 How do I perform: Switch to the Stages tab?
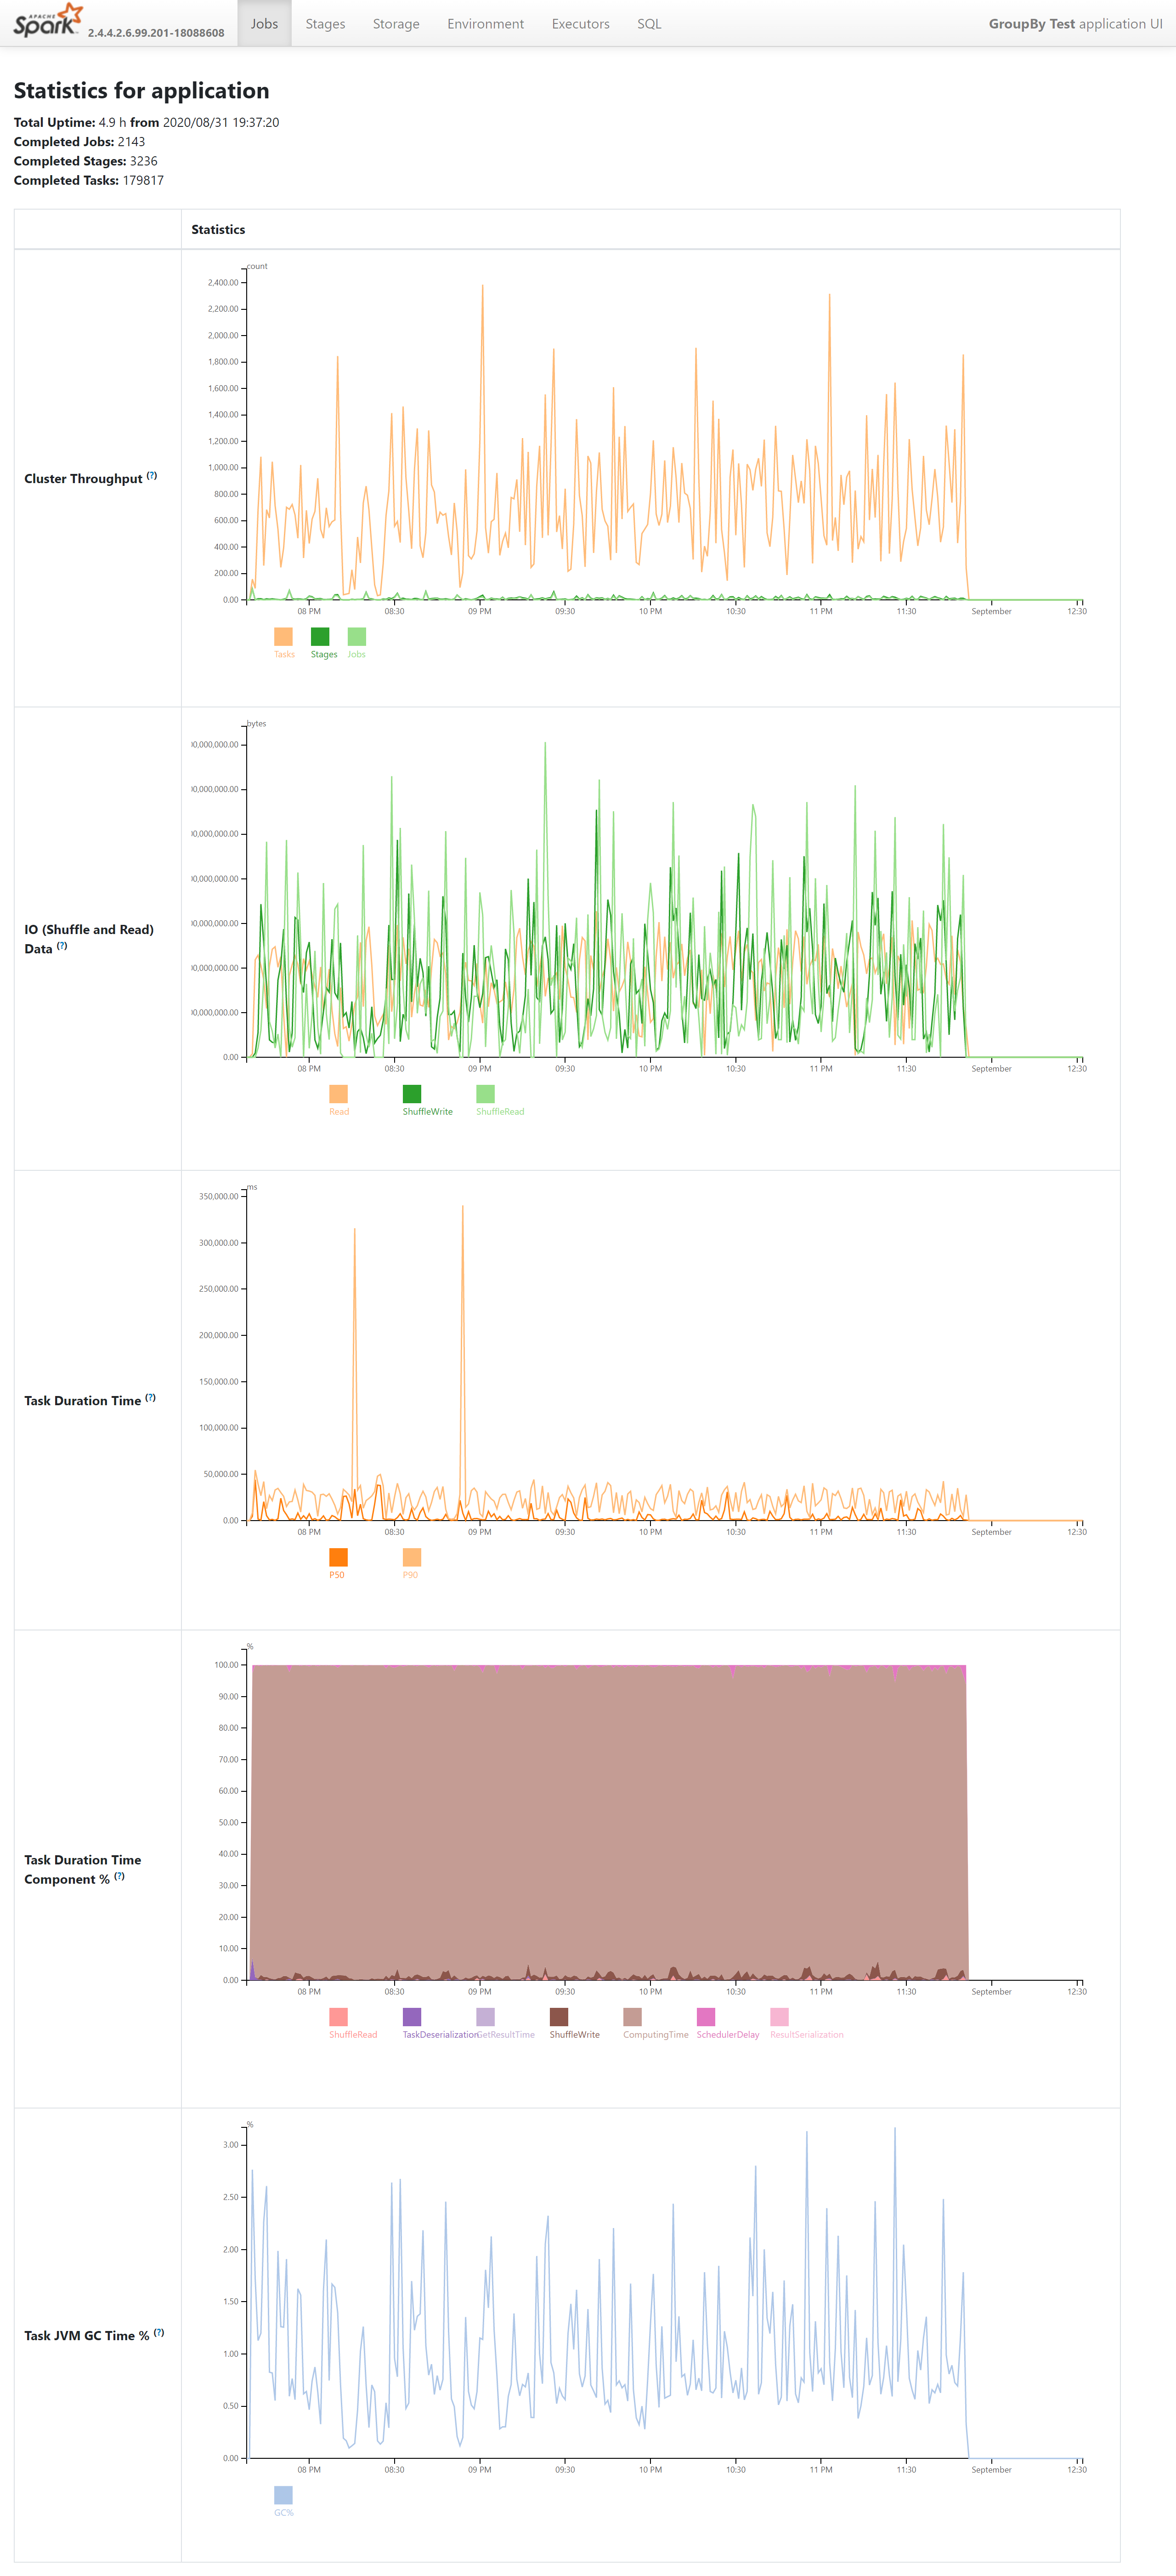(324, 23)
